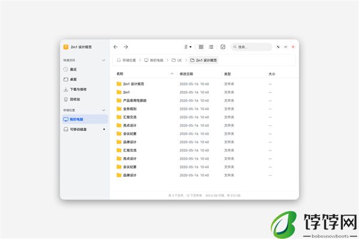Open 下载与接收 in the sidebar
The width and height of the screenshot is (359, 239).
coord(85,90)
